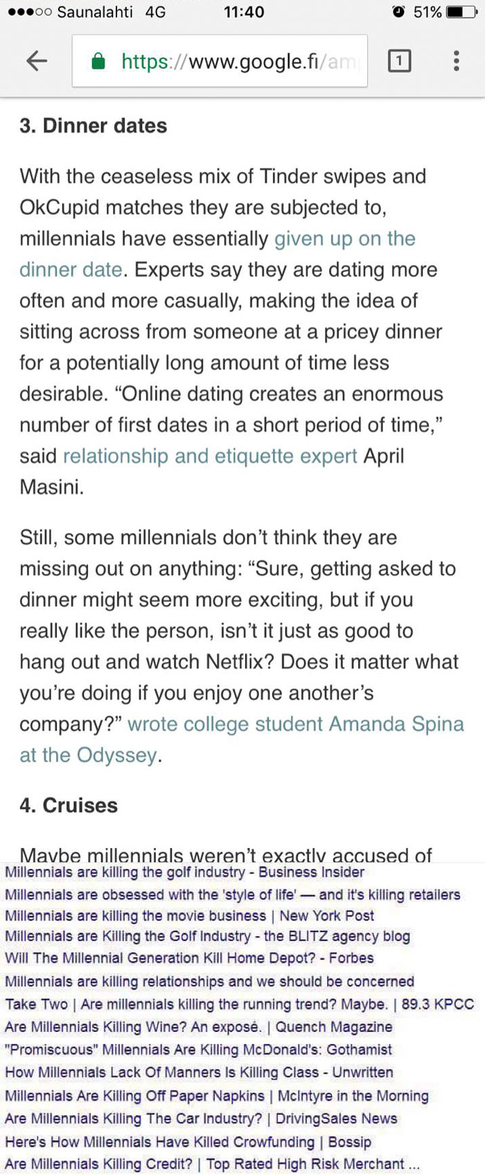Open the Business Insider golf industry article
Screen dimensions: 485x1175
(x=183, y=872)
